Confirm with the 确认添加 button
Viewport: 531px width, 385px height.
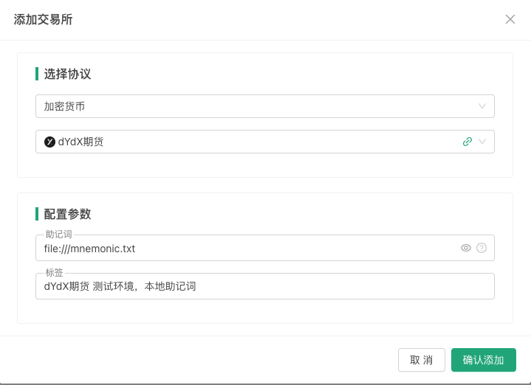click(x=483, y=360)
